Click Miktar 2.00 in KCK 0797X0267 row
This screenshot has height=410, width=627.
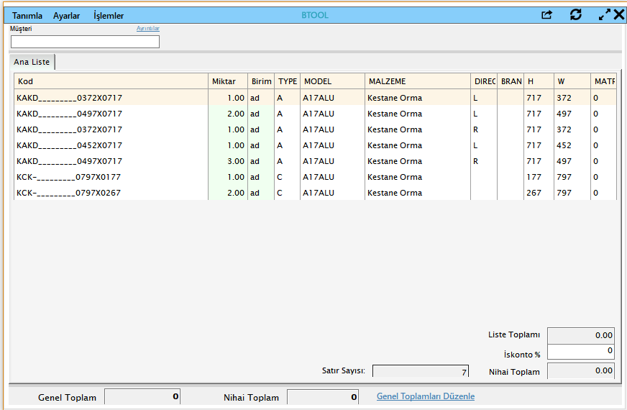pyautogui.click(x=228, y=192)
